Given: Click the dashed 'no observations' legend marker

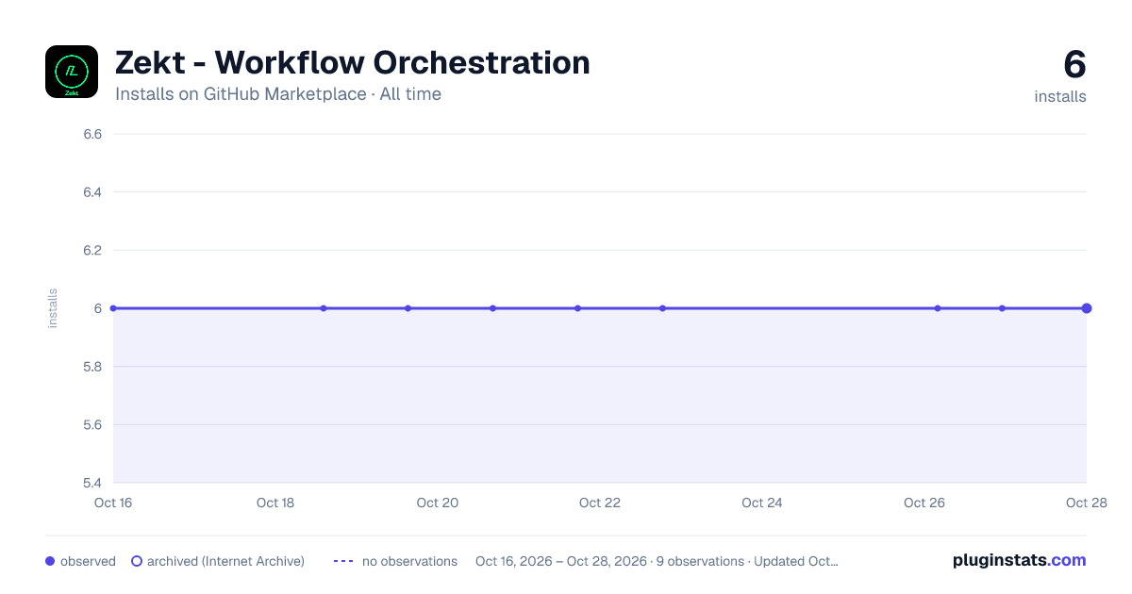Looking at the screenshot, I should [343, 561].
